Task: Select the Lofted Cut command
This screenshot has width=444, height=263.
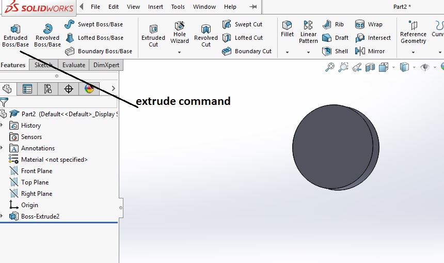Action: coord(243,38)
